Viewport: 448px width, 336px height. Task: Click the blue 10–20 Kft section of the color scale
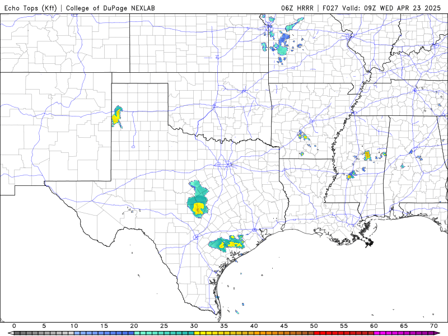pyautogui.click(x=104, y=333)
